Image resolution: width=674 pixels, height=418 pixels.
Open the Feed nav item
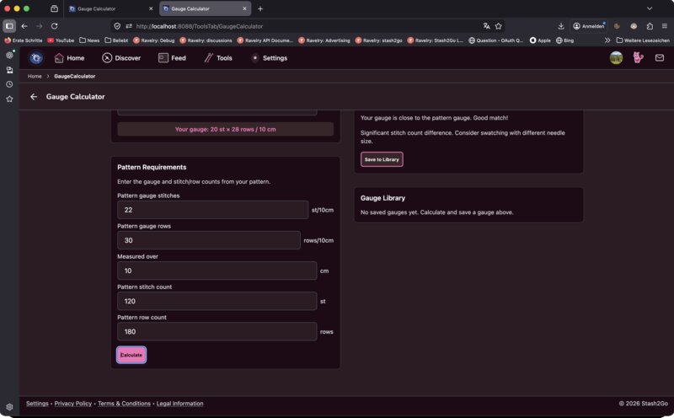172,58
